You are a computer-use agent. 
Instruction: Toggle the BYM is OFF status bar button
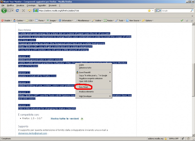click(x=174, y=139)
